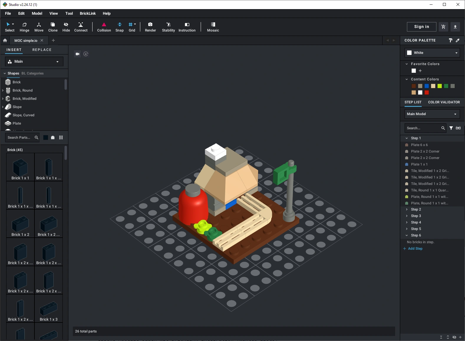Pick the red content color swatch
465x341 pixels.
(x=427, y=92)
